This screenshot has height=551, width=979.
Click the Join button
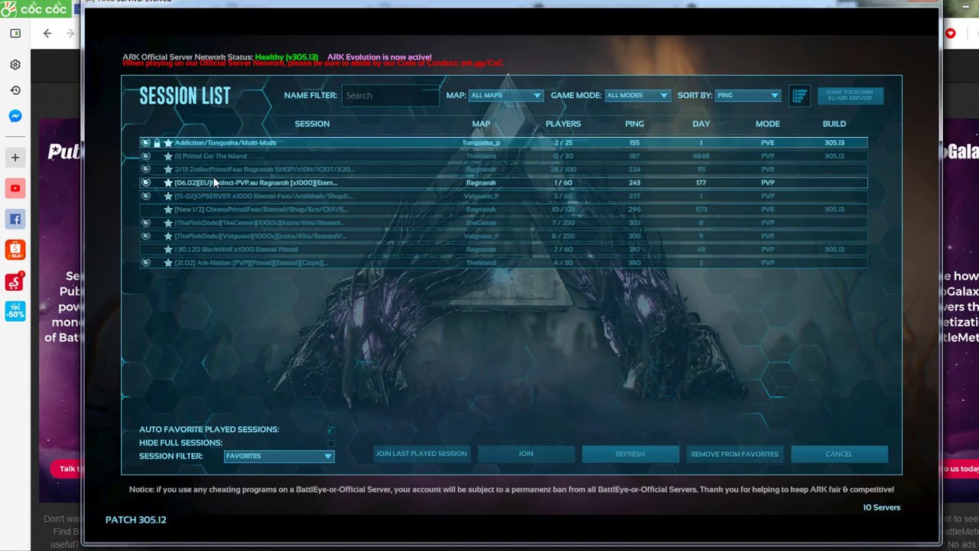coord(526,454)
